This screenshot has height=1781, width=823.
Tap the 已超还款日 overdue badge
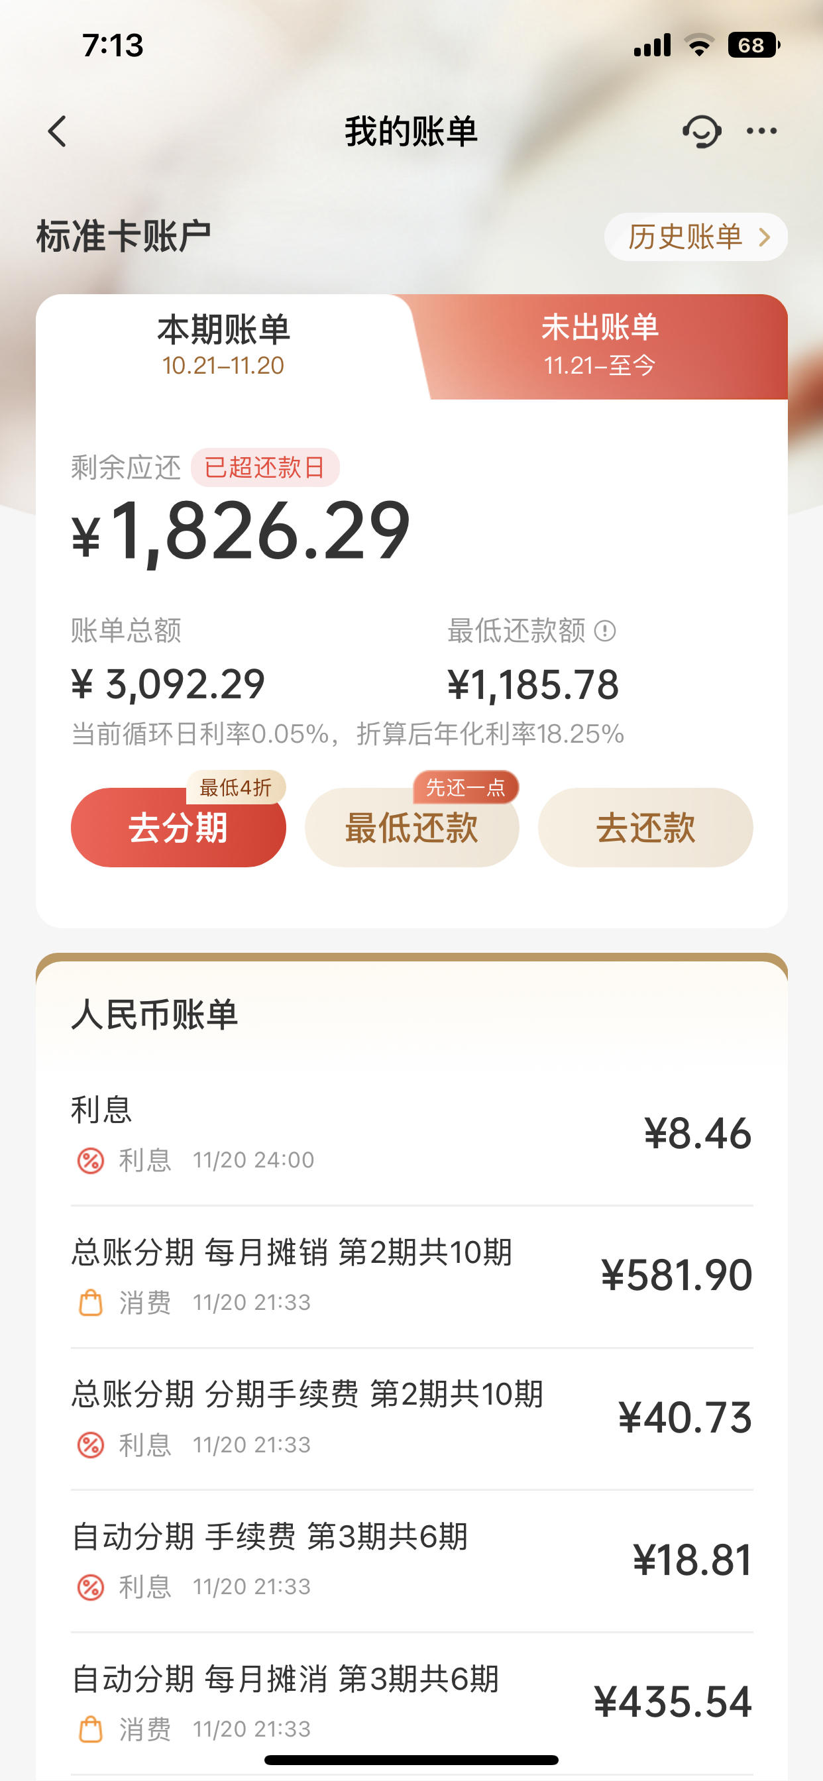[265, 467]
